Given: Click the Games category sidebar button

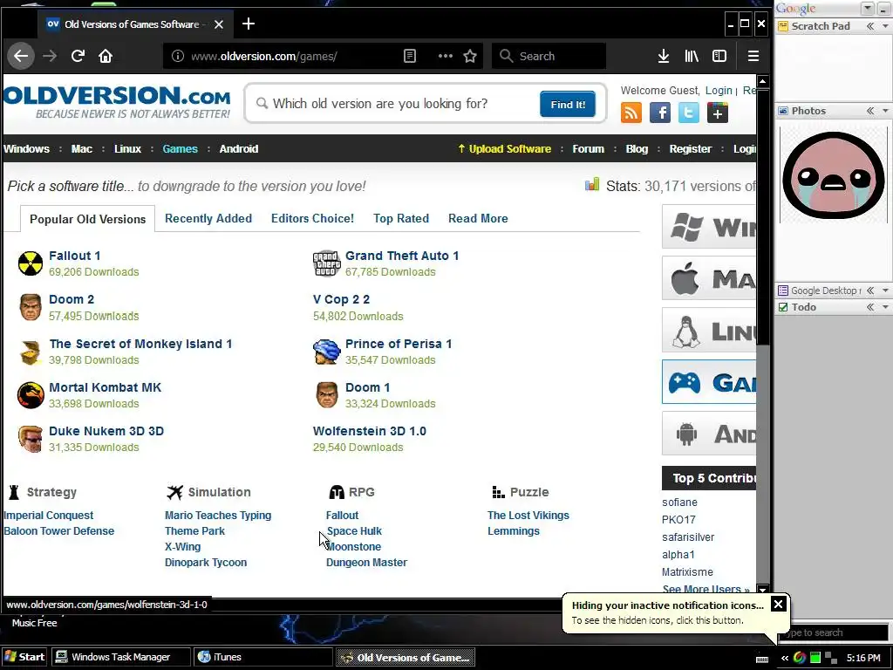Looking at the screenshot, I should (x=709, y=382).
